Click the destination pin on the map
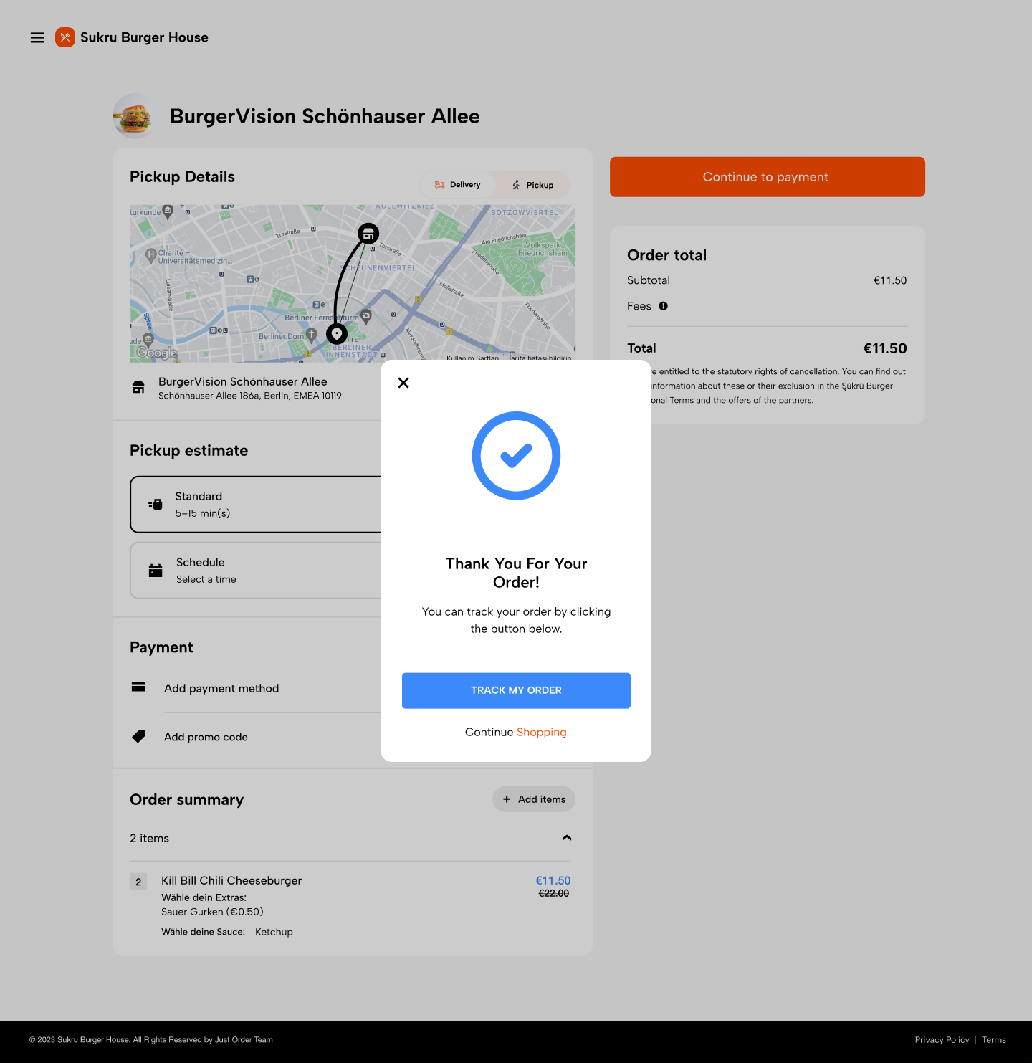 pyautogui.click(x=337, y=334)
